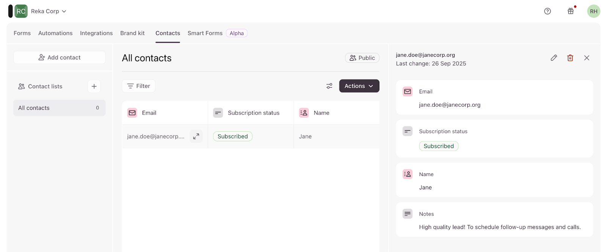Open the help question mark icon
The width and height of the screenshot is (607, 252).
click(x=547, y=11)
